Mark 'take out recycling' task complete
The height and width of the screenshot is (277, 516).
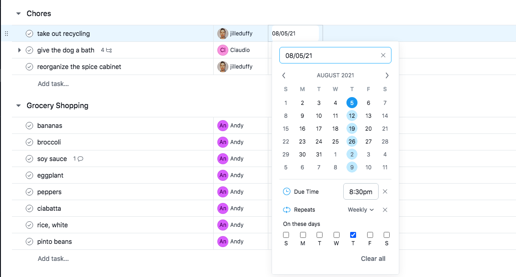tap(29, 34)
